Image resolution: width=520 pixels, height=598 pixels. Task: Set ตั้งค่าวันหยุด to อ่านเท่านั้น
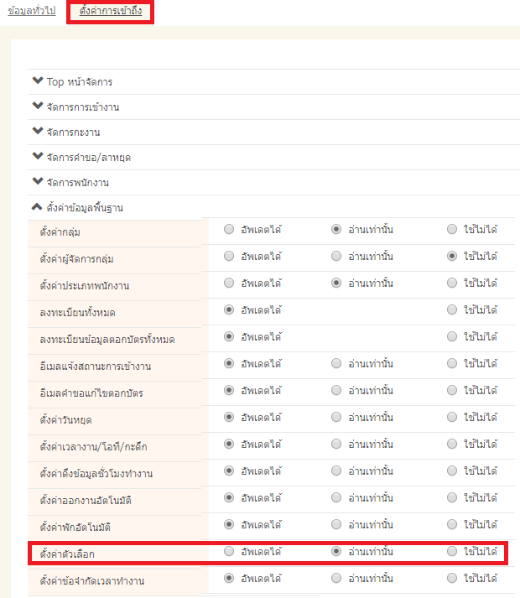coord(336,417)
